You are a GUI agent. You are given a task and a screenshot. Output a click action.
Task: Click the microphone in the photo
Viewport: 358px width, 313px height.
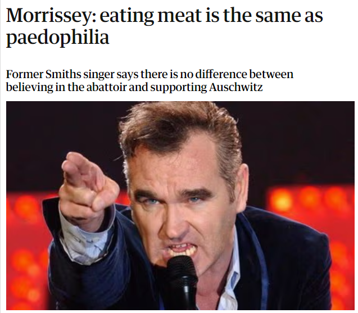tap(181, 280)
